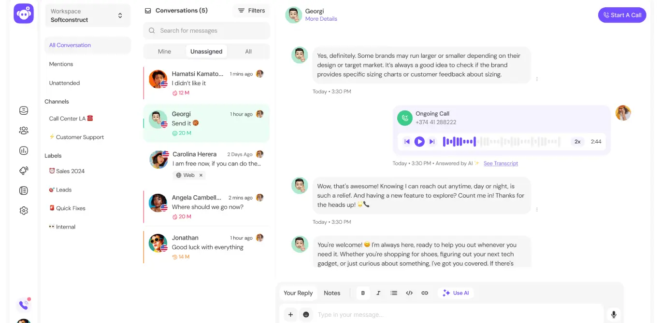The height and width of the screenshot is (323, 660).
Task: Switch to the Unassigned conversations tab
Action: [x=206, y=51]
